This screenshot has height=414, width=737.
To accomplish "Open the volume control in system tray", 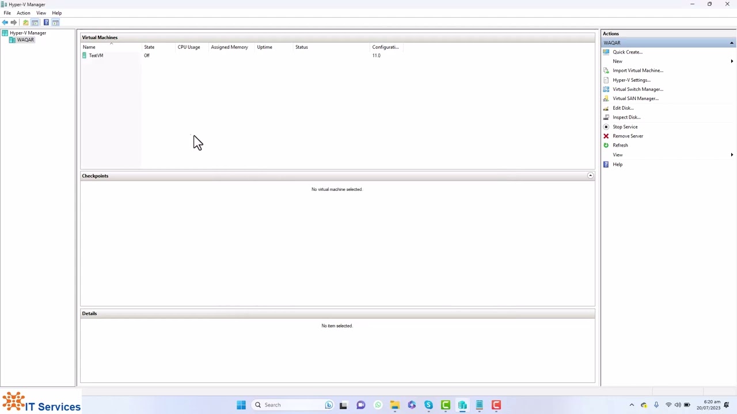I will pyautogui.click(x=678, y=405).
